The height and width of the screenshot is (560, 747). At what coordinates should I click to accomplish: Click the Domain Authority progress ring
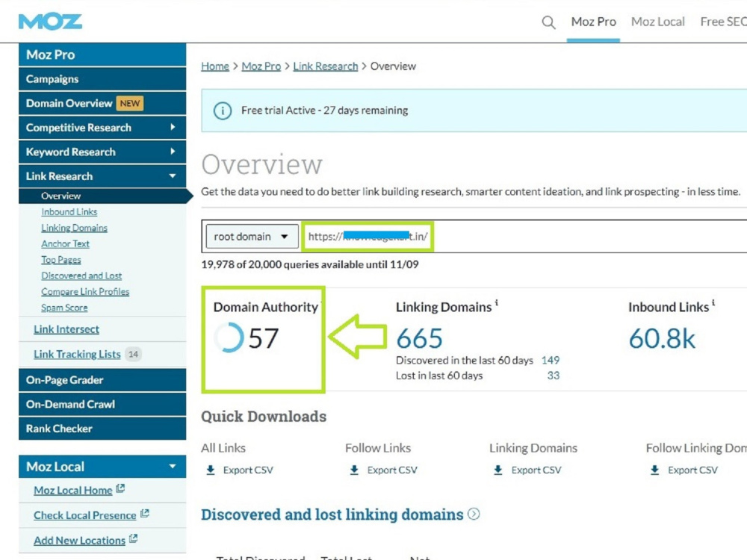pos(229,337)
